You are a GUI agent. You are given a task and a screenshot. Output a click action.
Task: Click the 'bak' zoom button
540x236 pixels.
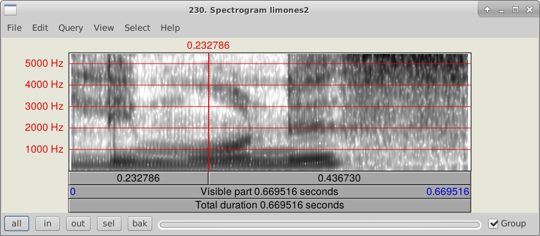pyautogui.click(x=140, y=224)
